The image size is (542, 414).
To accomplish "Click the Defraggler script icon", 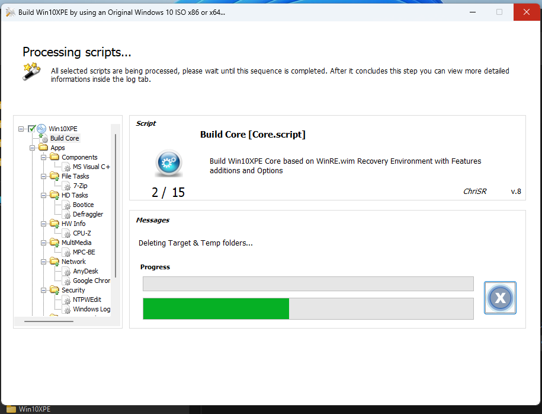I will [x=67, y=215].
